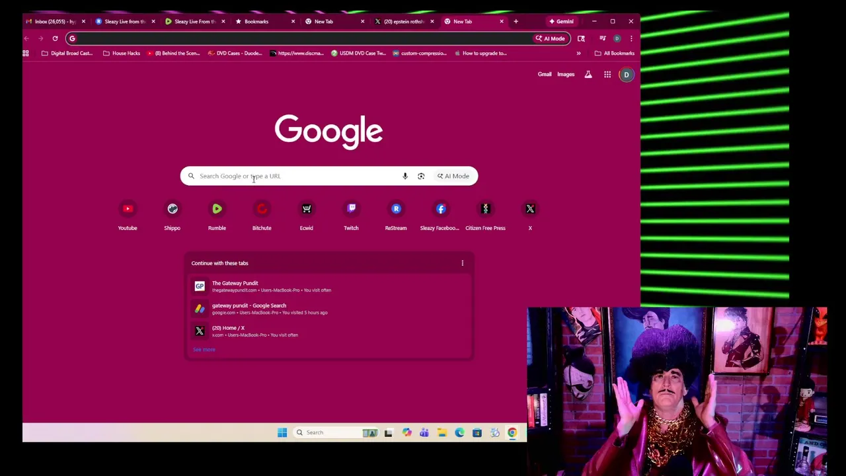Click AI Mode in search box
Screen dimensions: 846x476
[x=453, y=176]
